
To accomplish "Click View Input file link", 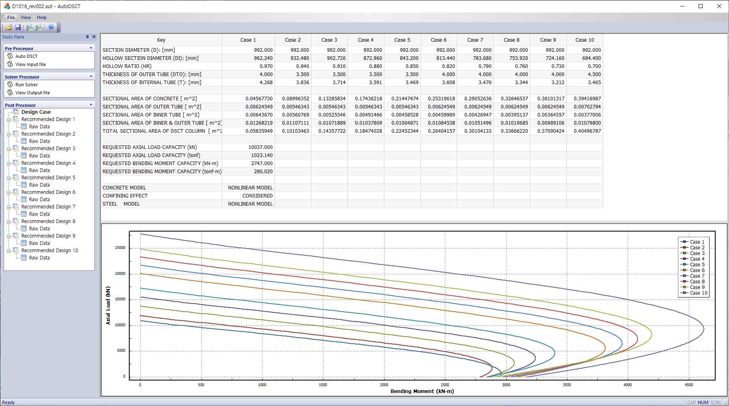I will (30, 64).
